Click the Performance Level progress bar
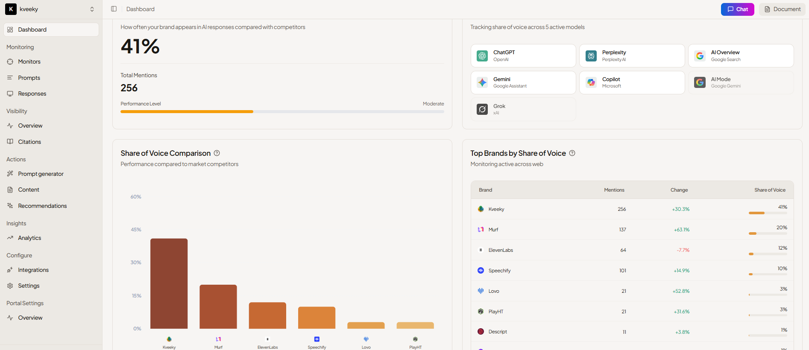Screen dimensions: 809x350 click(x=282, y=112)
